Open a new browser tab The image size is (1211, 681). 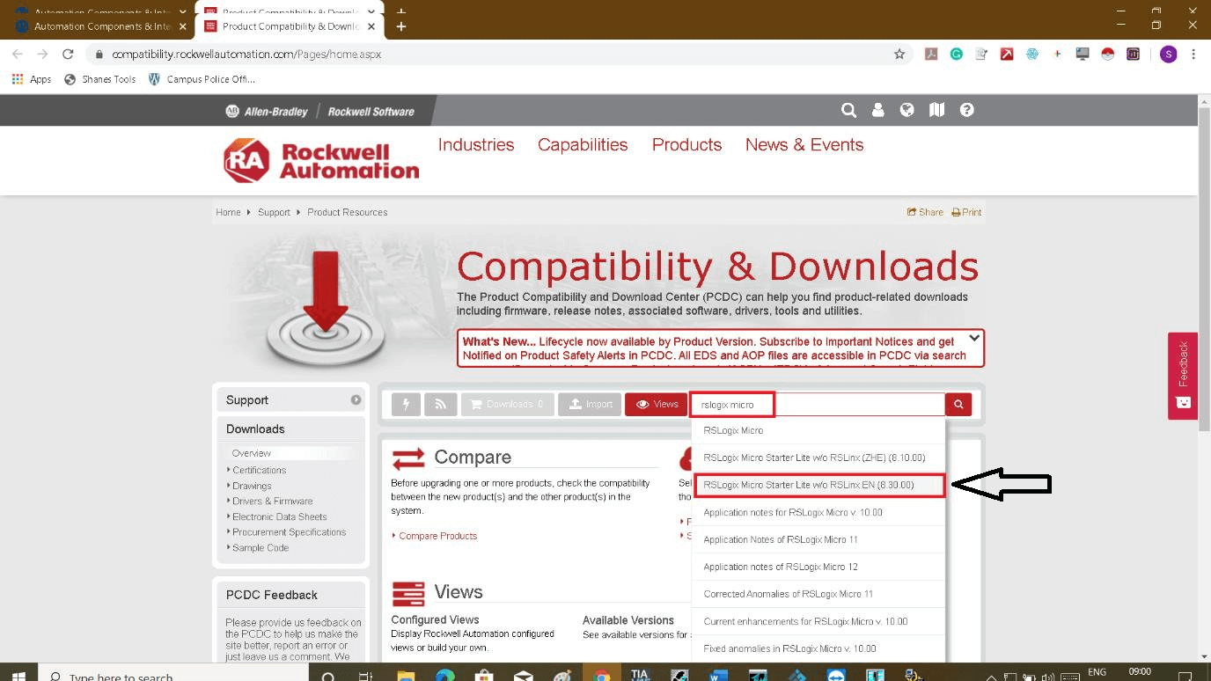tap(401, 26)
